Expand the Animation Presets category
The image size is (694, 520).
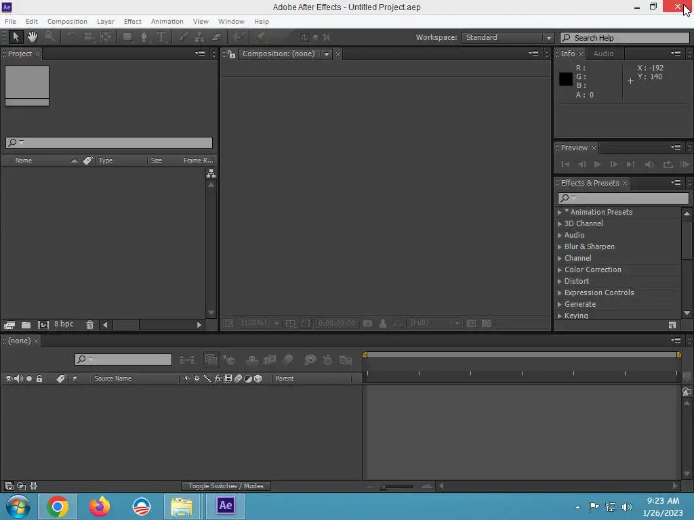coord(559,212)
